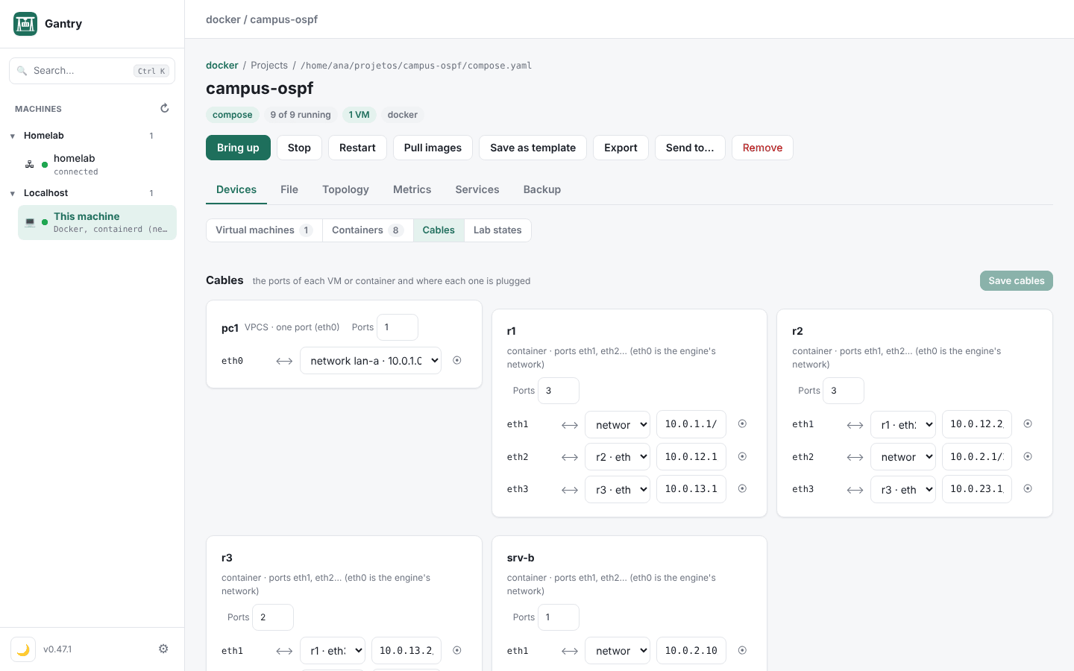The height and width of the screenshot is (671, 1074).
Task: Click the target icon beside srv-b eth1
Action: tap(742, 650)
